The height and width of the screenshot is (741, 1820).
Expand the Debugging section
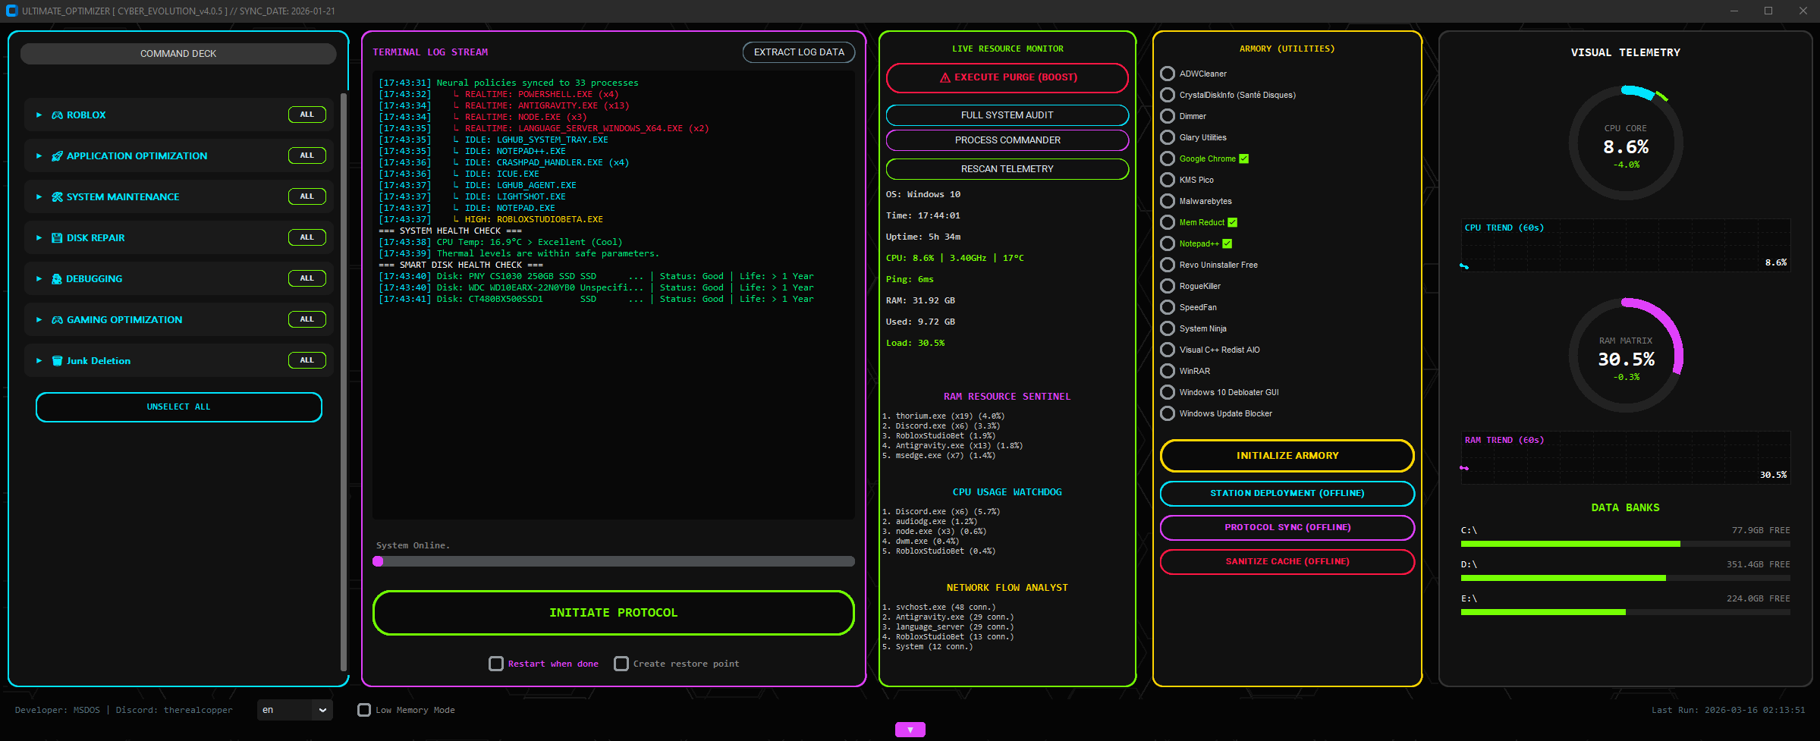39,279
